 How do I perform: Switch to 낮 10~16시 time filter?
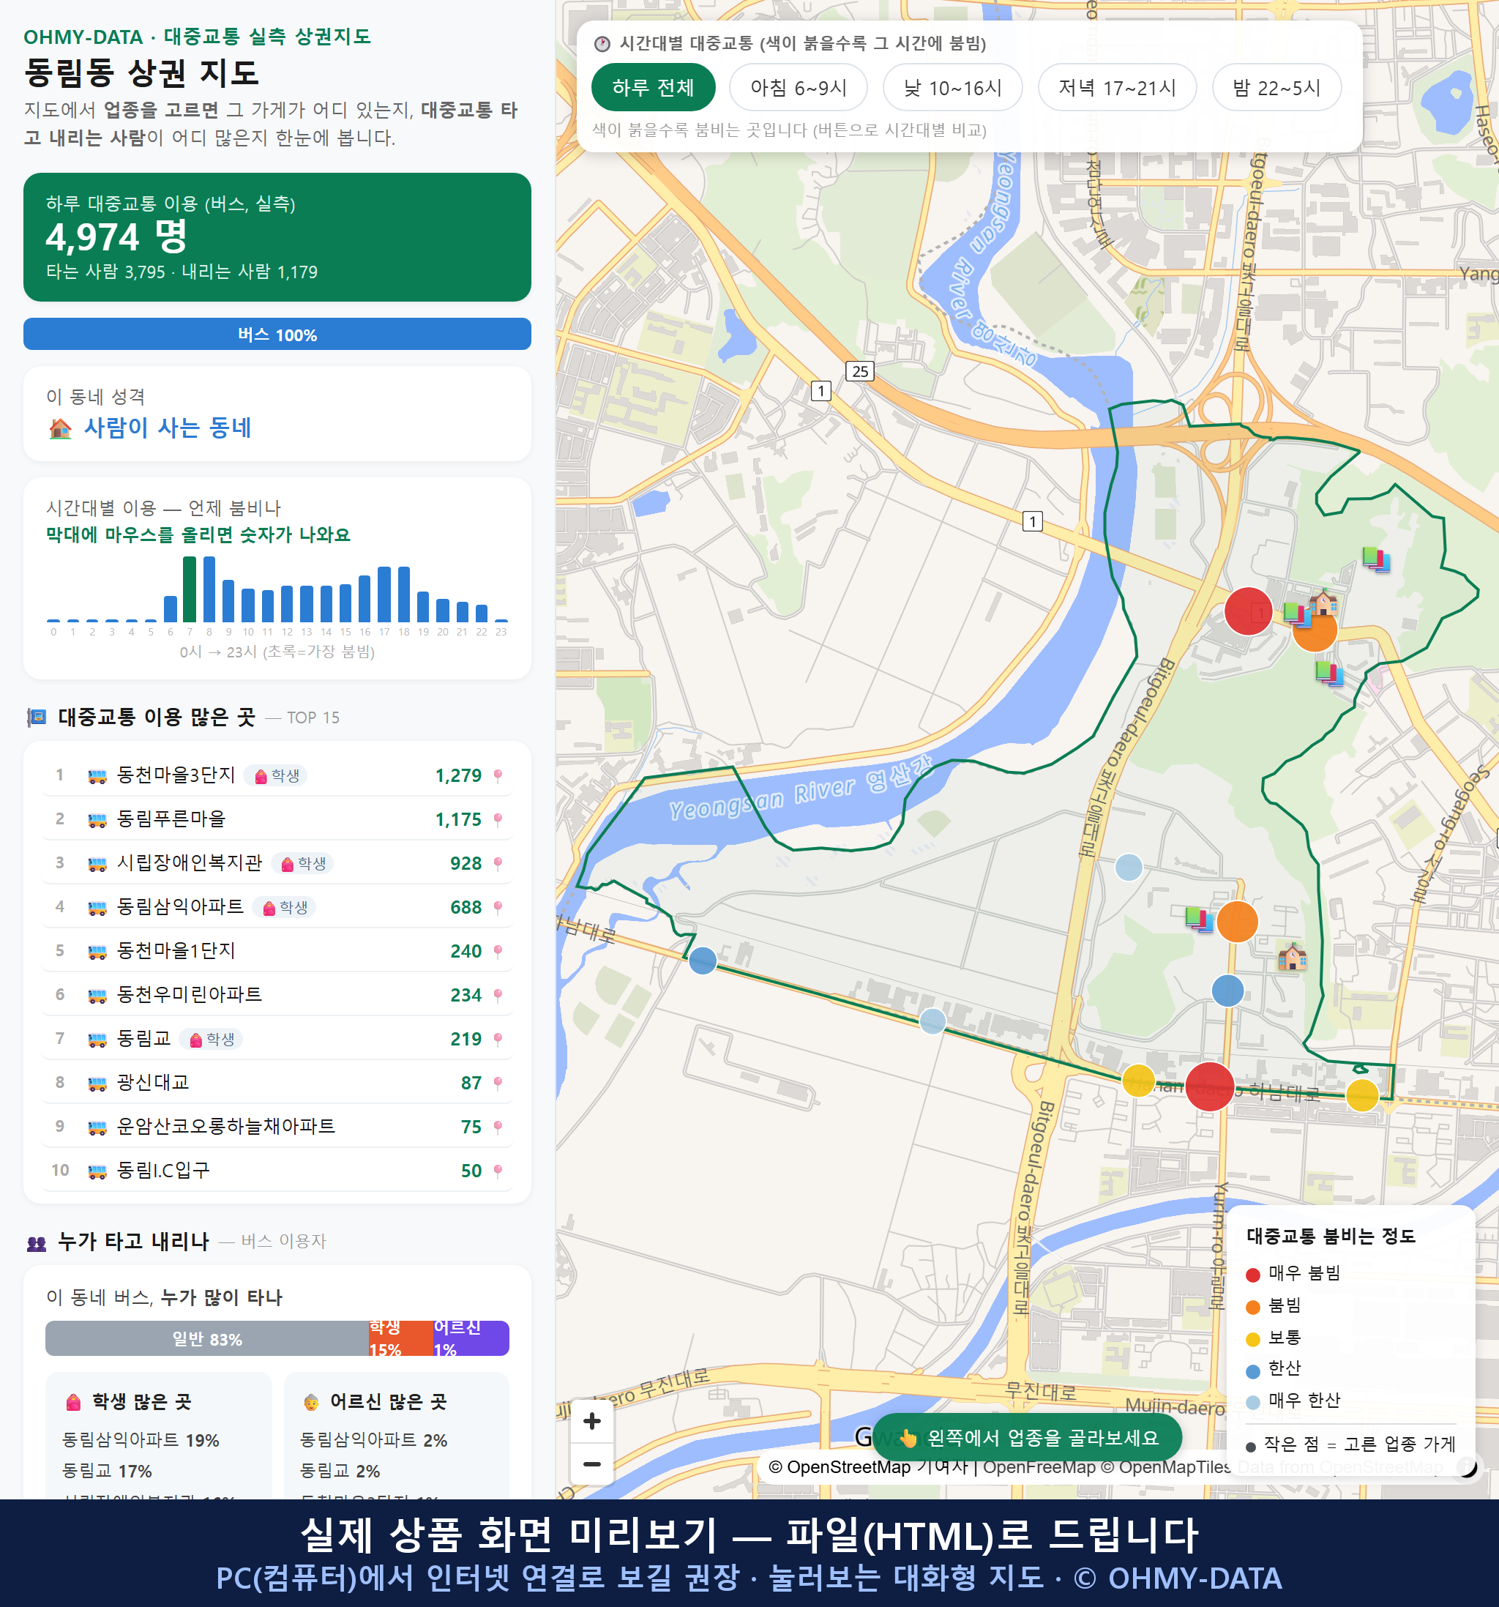953,87
